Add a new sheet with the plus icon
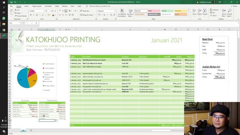The width and height of the screenshot is (240, 135). click(x=31, y=130)
